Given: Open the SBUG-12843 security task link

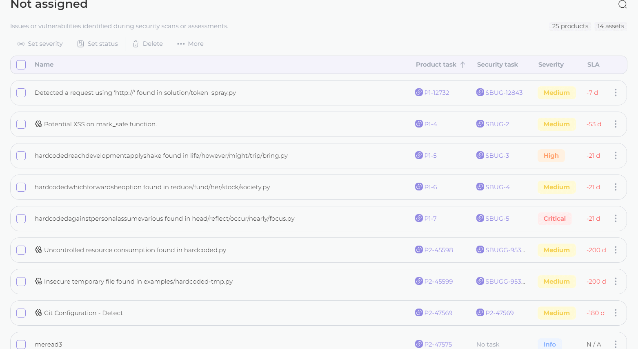Looking at the screenshot, I should tap(504, 93).
